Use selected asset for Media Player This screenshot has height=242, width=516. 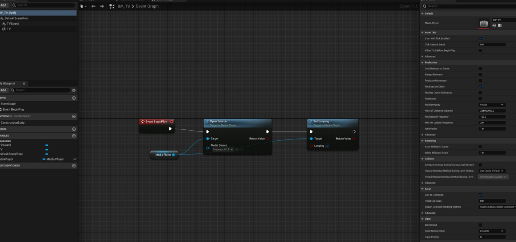point(494,25)
